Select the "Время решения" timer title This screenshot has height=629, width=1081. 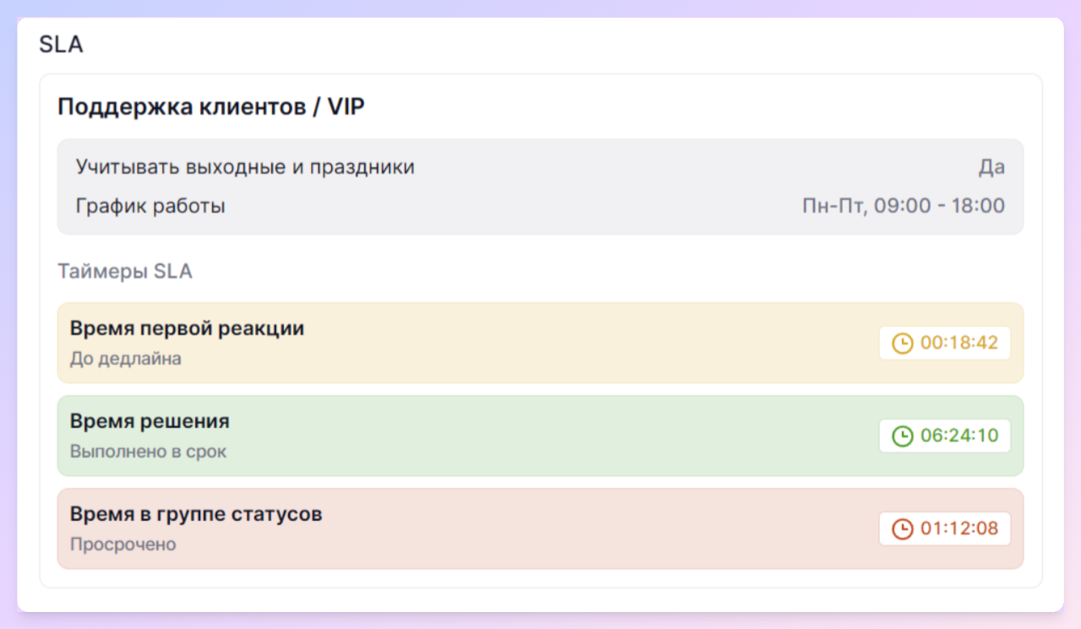pos(149,421)
